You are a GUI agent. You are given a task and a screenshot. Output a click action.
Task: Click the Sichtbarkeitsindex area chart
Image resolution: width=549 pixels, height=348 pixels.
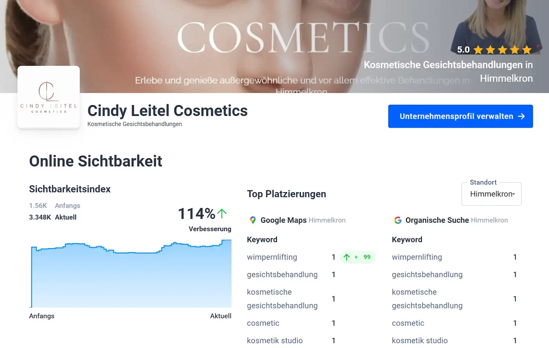pos(131,274)
